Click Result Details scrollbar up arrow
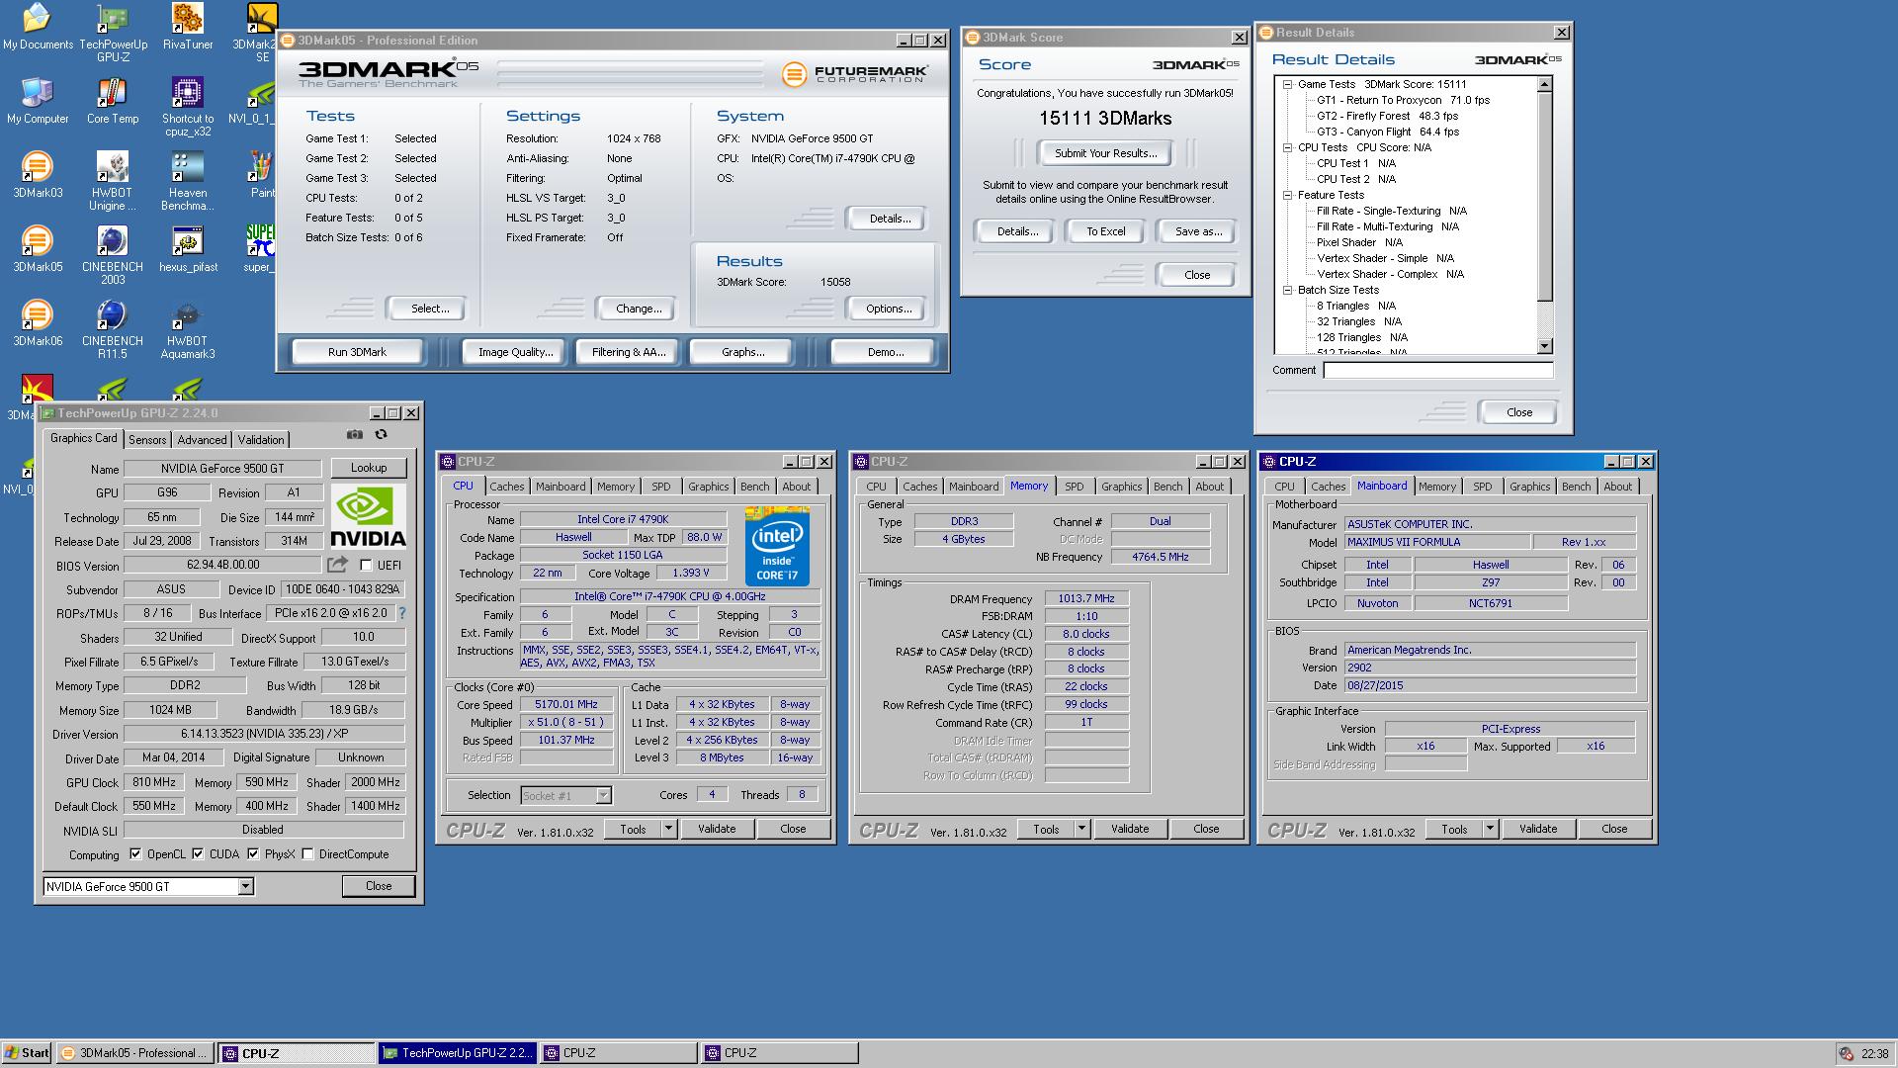The height and width of the screenshot is (1068, 1898). [x=1545, y=85]
